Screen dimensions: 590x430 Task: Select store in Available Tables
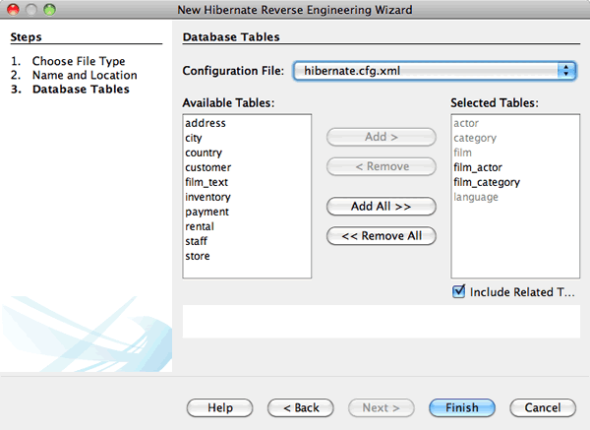(x=198, y=257)
